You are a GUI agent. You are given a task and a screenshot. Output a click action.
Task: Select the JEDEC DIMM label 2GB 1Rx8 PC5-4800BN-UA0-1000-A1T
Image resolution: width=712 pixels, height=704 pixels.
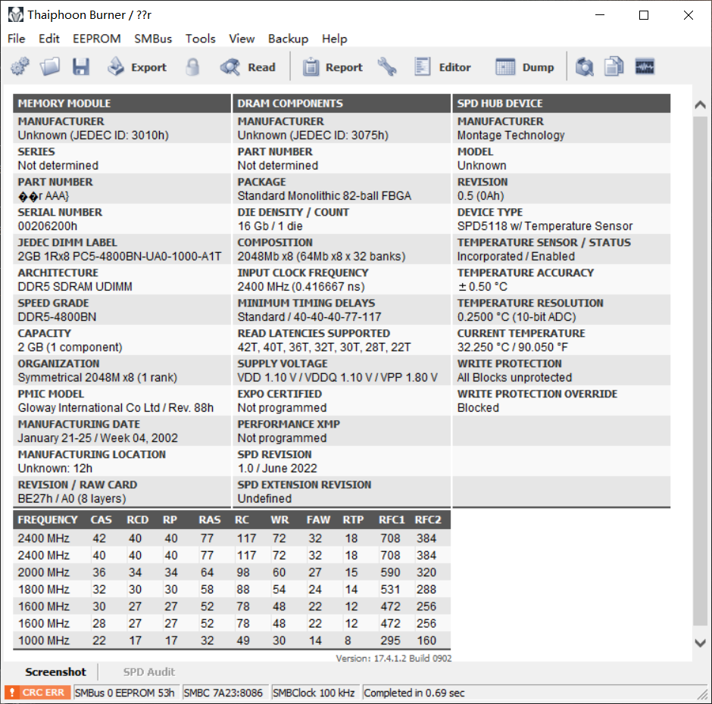pyautogui.click(x=120, y=257)
